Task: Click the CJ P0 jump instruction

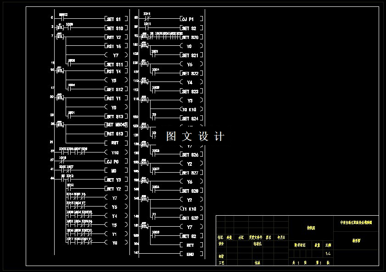Action: (116, 162)
